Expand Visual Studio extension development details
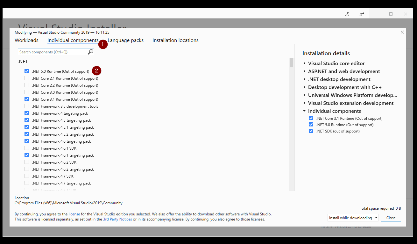The width and height of the screenshot is (417, 244). coord(305,103)
